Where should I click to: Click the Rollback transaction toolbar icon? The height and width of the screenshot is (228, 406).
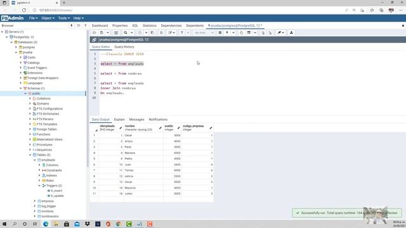[x=270, y=32]
